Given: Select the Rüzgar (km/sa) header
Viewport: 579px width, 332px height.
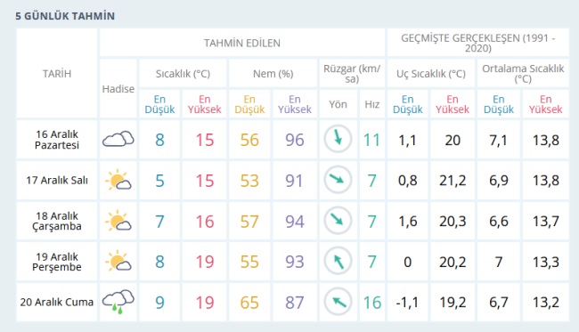Looking at the screenshot, I should pyautogui.click(x=352, y=73).
